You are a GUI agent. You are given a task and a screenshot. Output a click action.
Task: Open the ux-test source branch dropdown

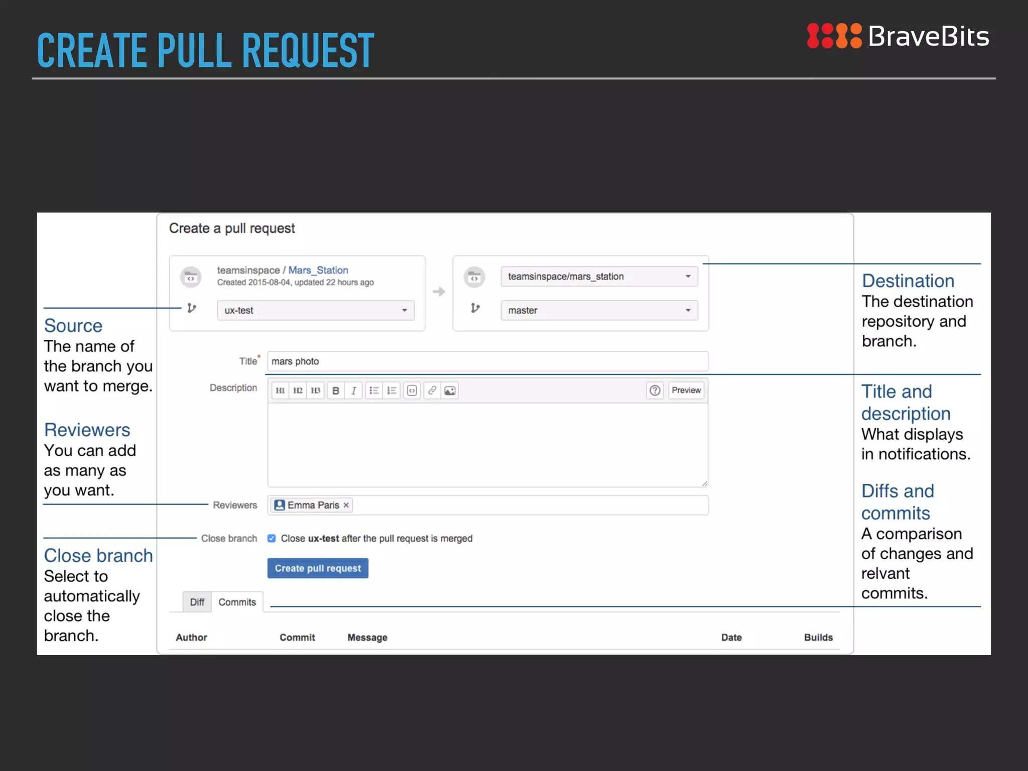[316, 310]
